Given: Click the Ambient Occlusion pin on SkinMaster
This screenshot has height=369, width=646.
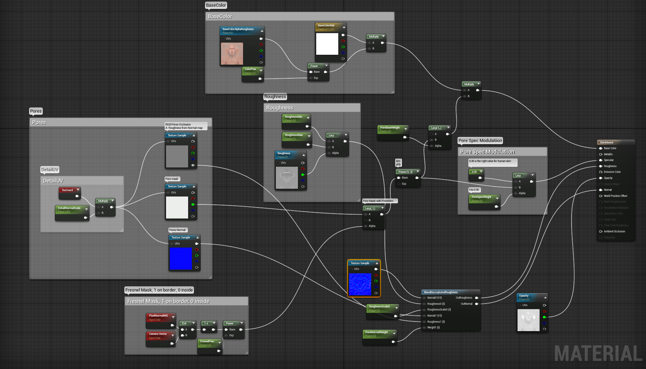Looking at the screenshot, I should click(601, 231).
